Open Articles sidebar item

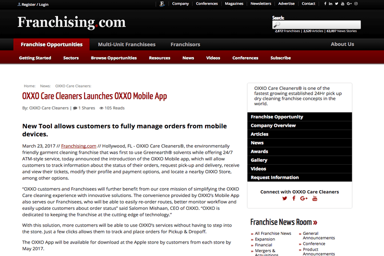300,134
